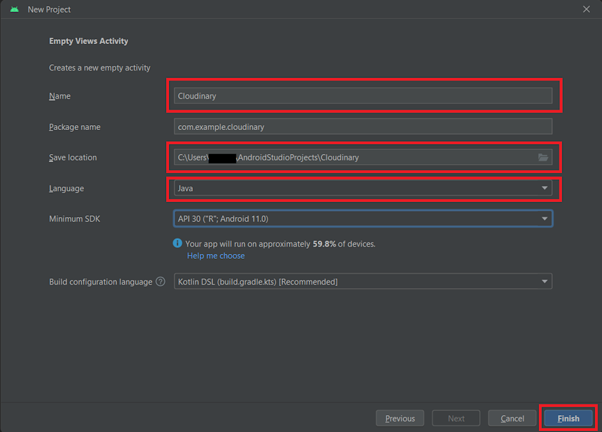Cancel the new project wizard
The width and height of the screenshot is (602, 432).
[512, 418]
